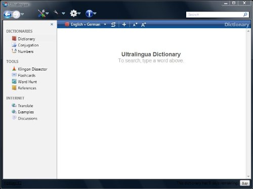The height and width of the screenshot is (189, 253).
Task: Click the magnifier search icon
Action: coord(245,15)
